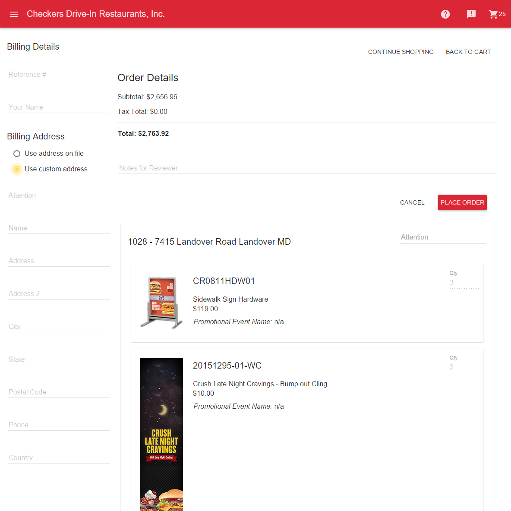Screen dimensions: 511x511
Task: Select the $10.00 price
Action: (x=203, y=394)
